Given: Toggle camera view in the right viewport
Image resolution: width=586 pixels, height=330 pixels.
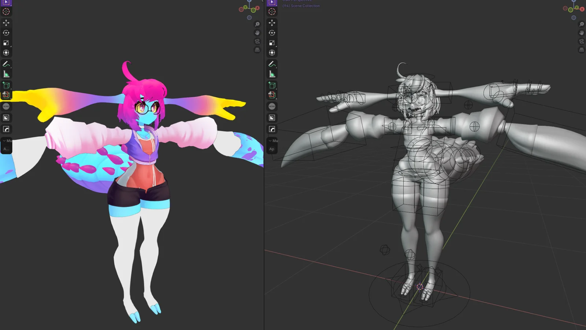Looking at the screenshot, I should (x=582, y=41).
